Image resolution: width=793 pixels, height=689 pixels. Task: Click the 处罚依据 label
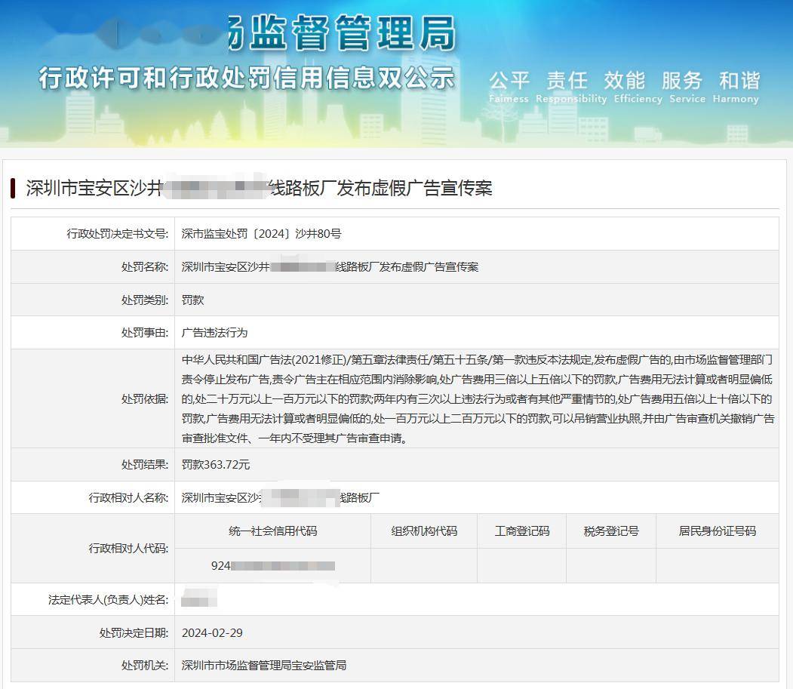(x=145, y=399)
